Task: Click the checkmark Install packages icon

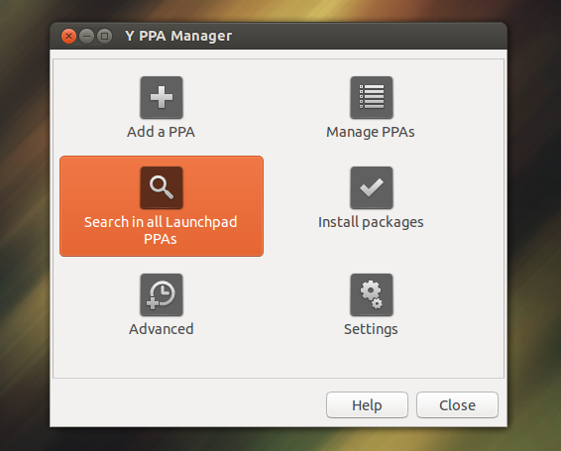Action: coord(372,187)
